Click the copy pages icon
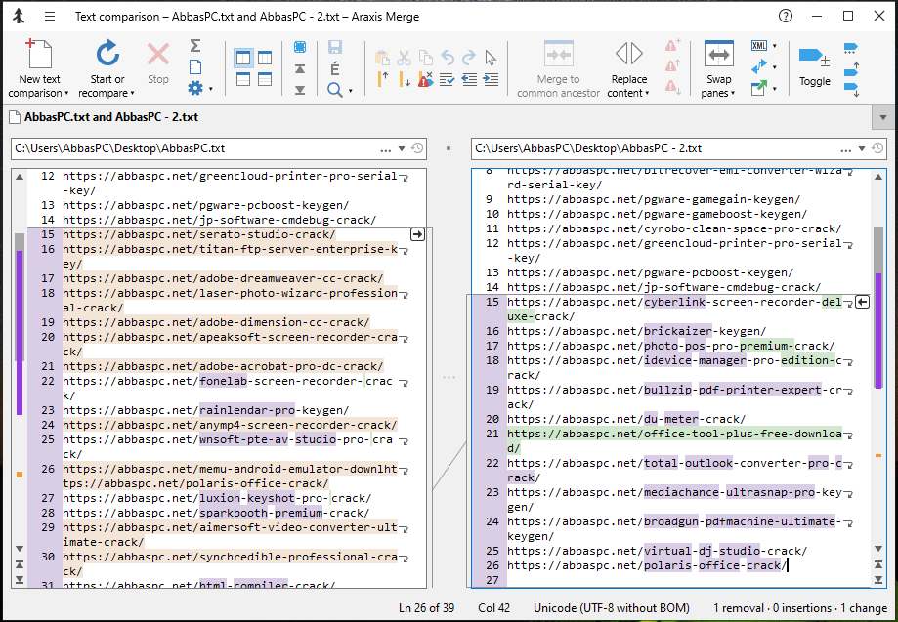The image size is (898, 622). coord(425,58)
